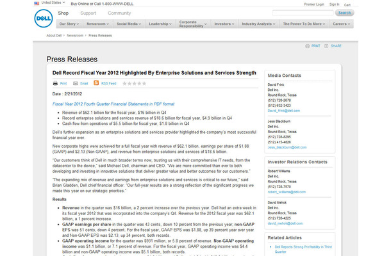Click the SHARE plus icon
This screenshot has height=256, width=391.
pyautogui.click(x=326, y=46)
